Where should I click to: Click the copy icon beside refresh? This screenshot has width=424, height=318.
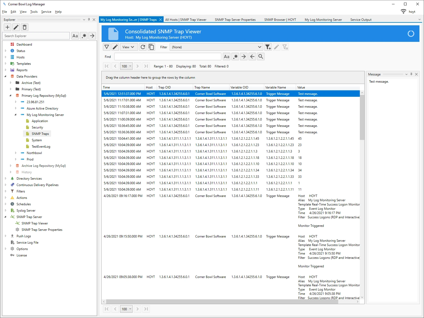pos(151,47)
